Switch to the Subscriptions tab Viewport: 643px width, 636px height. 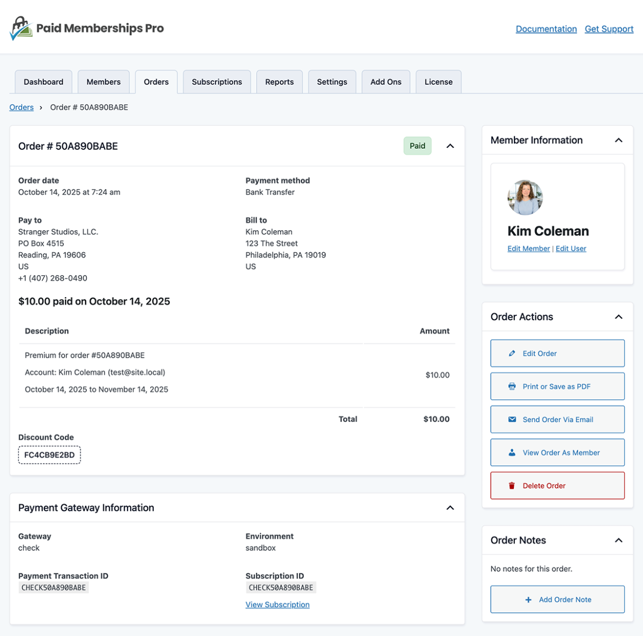click(x=217, y=81)
